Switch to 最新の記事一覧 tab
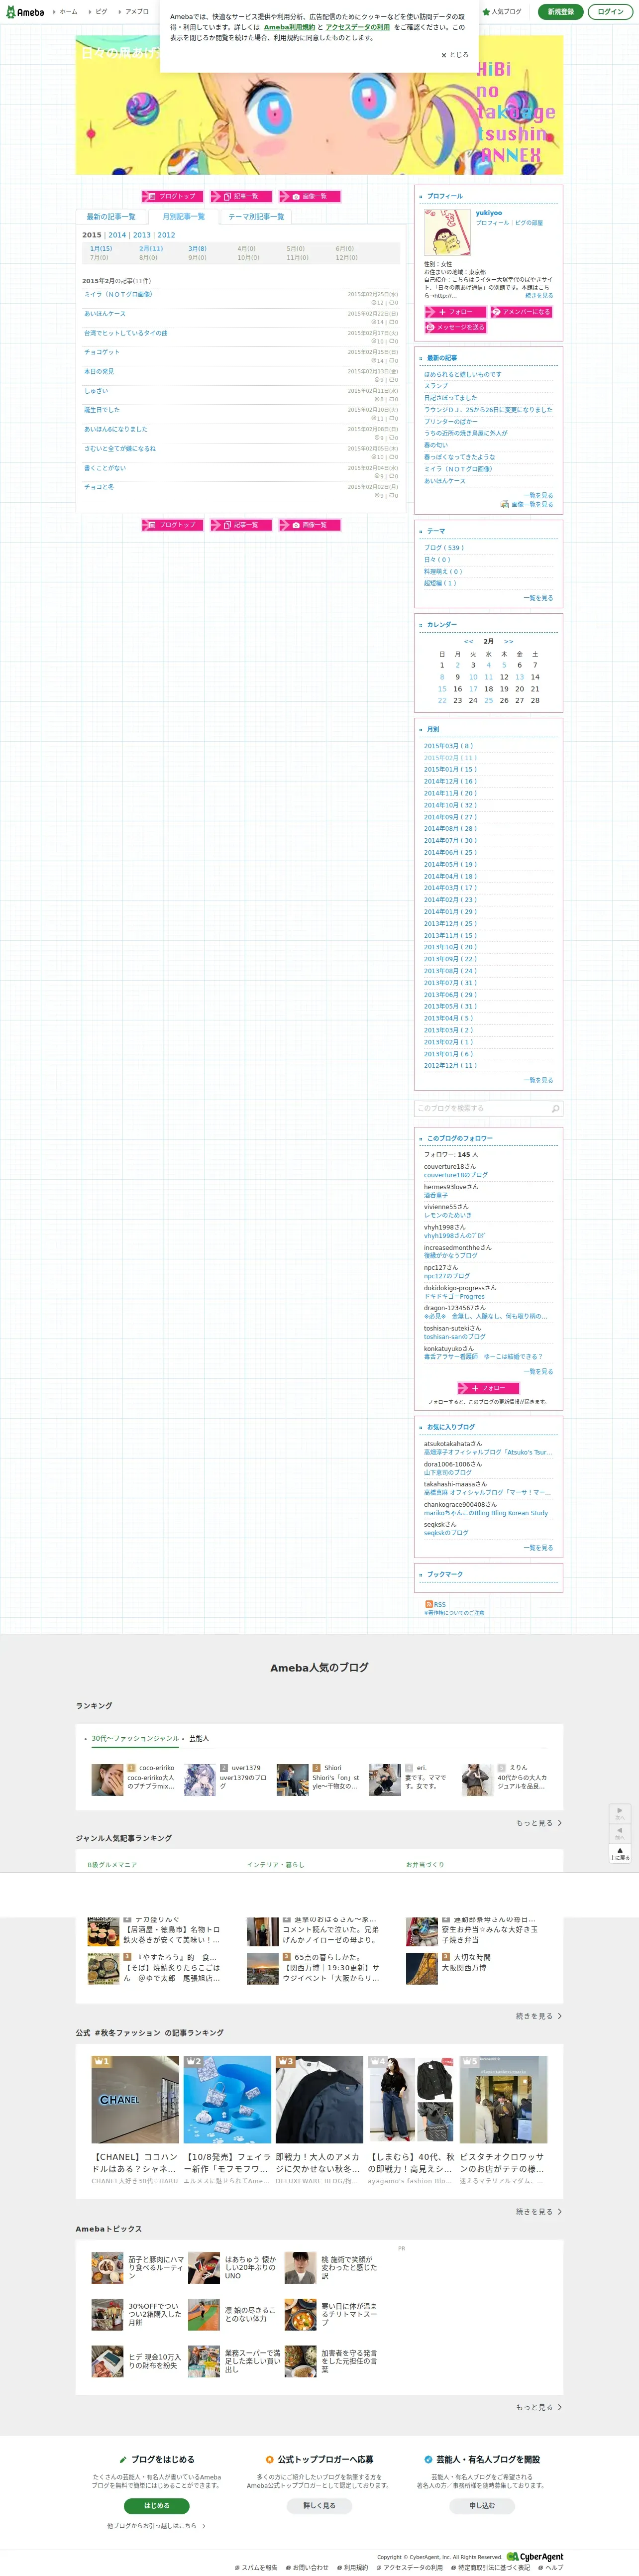The height and width of the screenshot is (2576, 639). [x=110, y=216]
